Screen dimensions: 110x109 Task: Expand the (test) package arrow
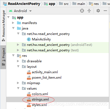coord(18,50)
